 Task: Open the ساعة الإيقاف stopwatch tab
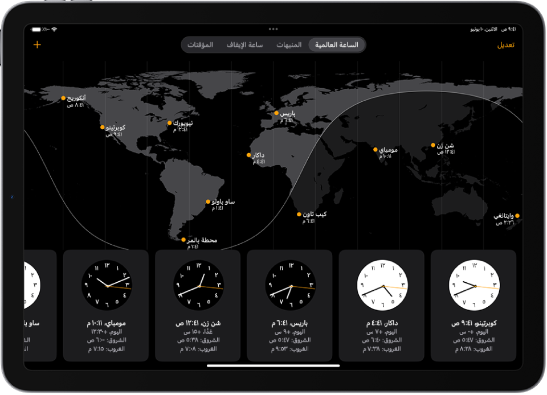244,45
